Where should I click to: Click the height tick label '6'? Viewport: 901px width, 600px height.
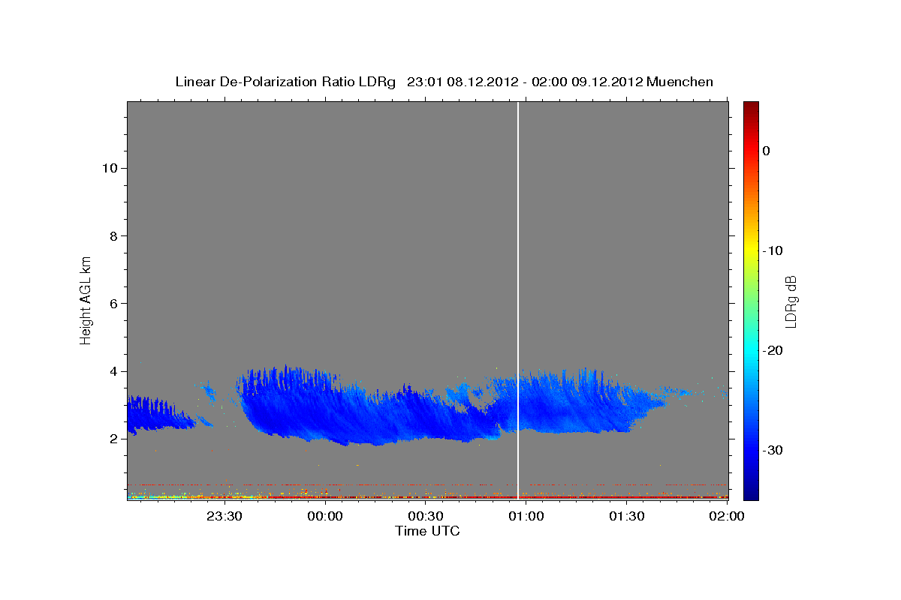pyautogui.click(x=113, y=303)
